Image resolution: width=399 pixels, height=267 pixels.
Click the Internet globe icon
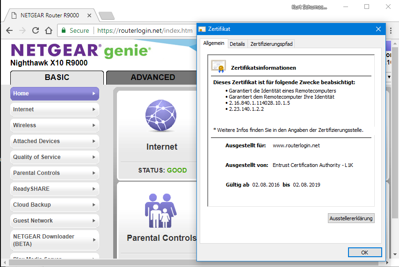161,115
